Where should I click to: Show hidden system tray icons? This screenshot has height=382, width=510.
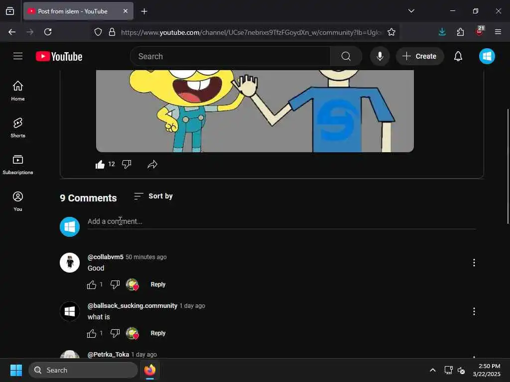pos(433,370)
